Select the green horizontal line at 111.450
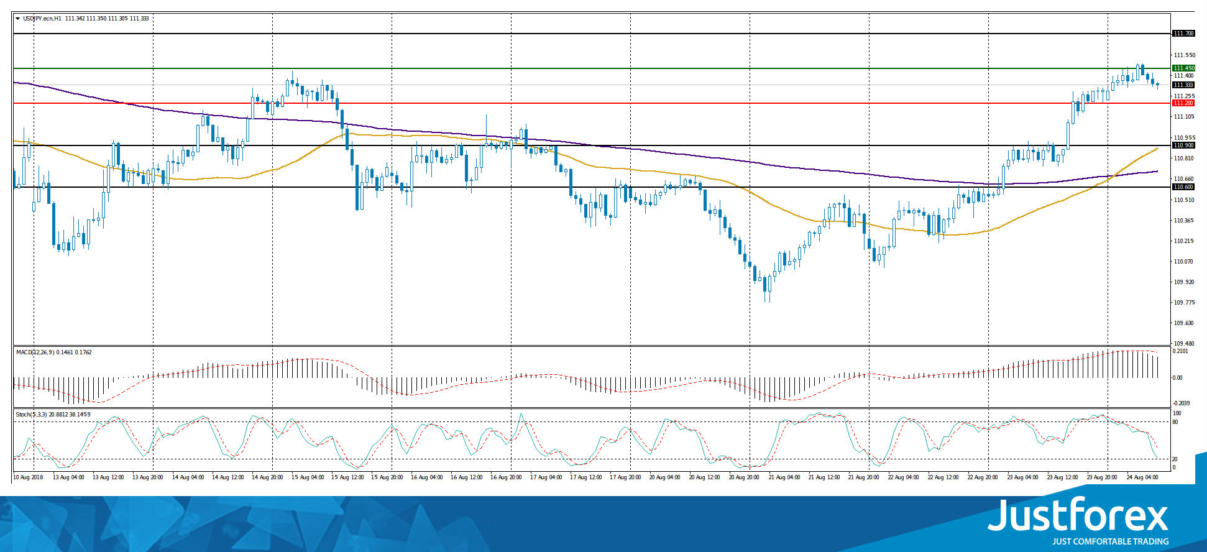Image resolution: width=1207 pixels, height=552 pixels. point(592,68)
